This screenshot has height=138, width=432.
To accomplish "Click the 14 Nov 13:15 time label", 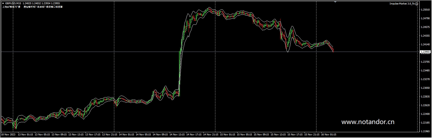I will coord(177,135).
